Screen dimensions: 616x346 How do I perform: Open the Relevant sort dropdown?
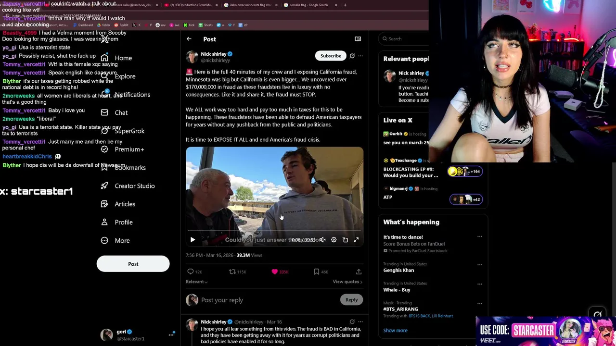(197, 282)
